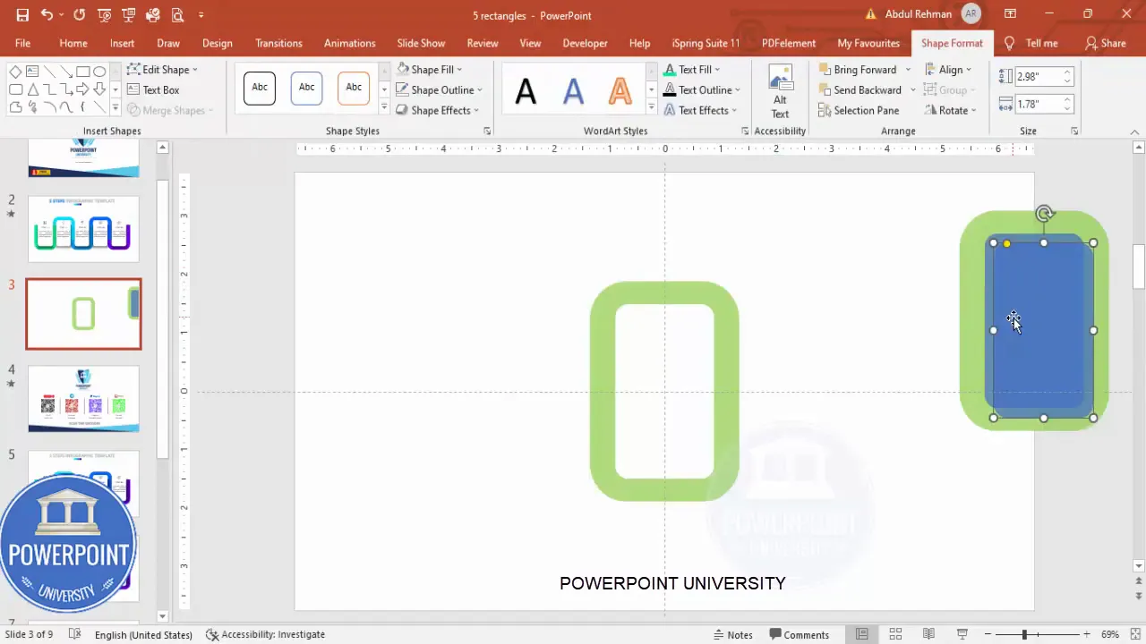Image resolution: width=1146 pixels, height=644 pixels.
Task: Start Slide Show from status bar
Action: pos(962,634)
